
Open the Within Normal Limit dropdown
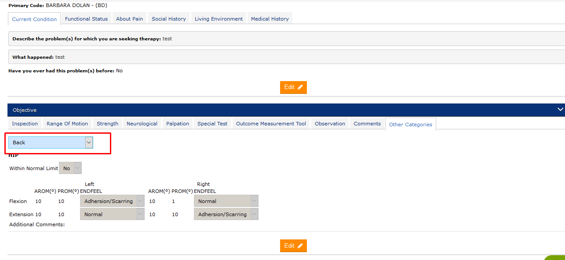coord(70,168)
